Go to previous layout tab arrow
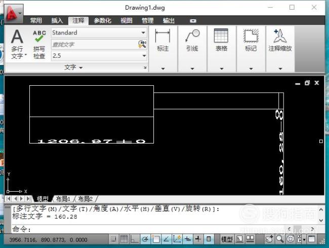The height and width of the screenshot is (248, 329). coord(15,198)
